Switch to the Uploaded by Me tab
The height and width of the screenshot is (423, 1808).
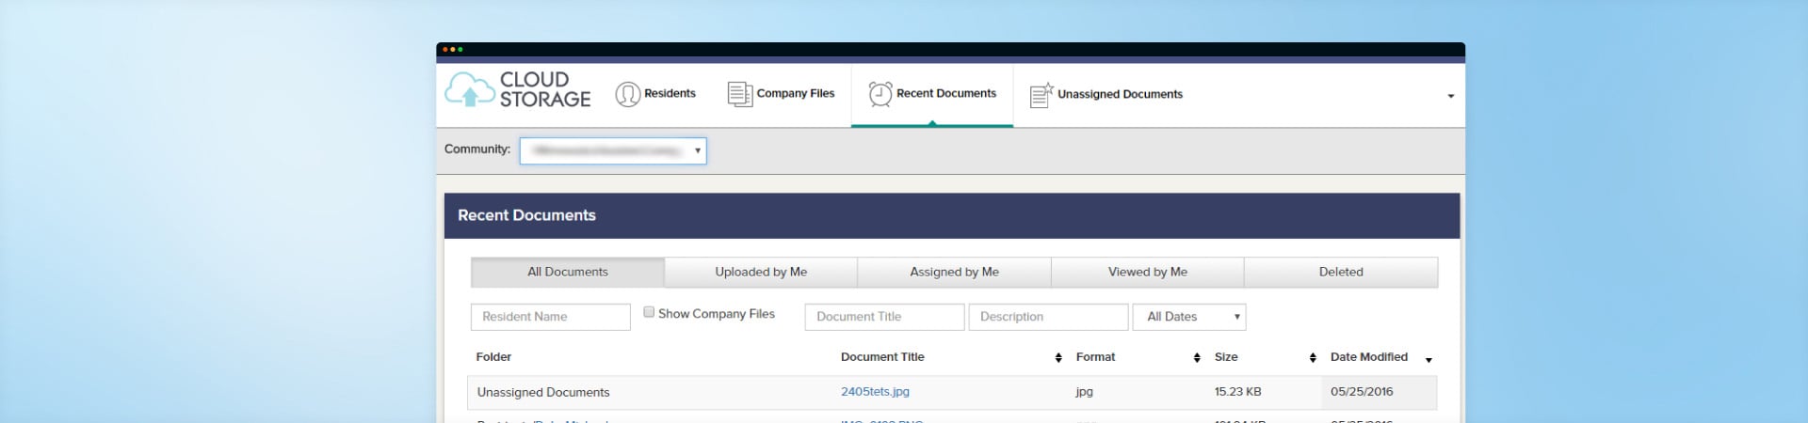(761, 272)
